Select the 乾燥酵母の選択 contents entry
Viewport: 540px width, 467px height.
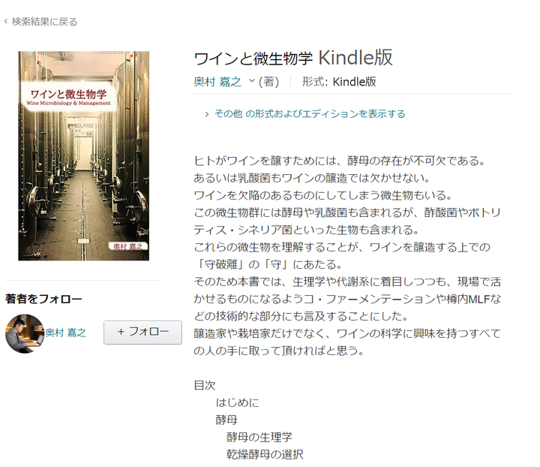265,454
